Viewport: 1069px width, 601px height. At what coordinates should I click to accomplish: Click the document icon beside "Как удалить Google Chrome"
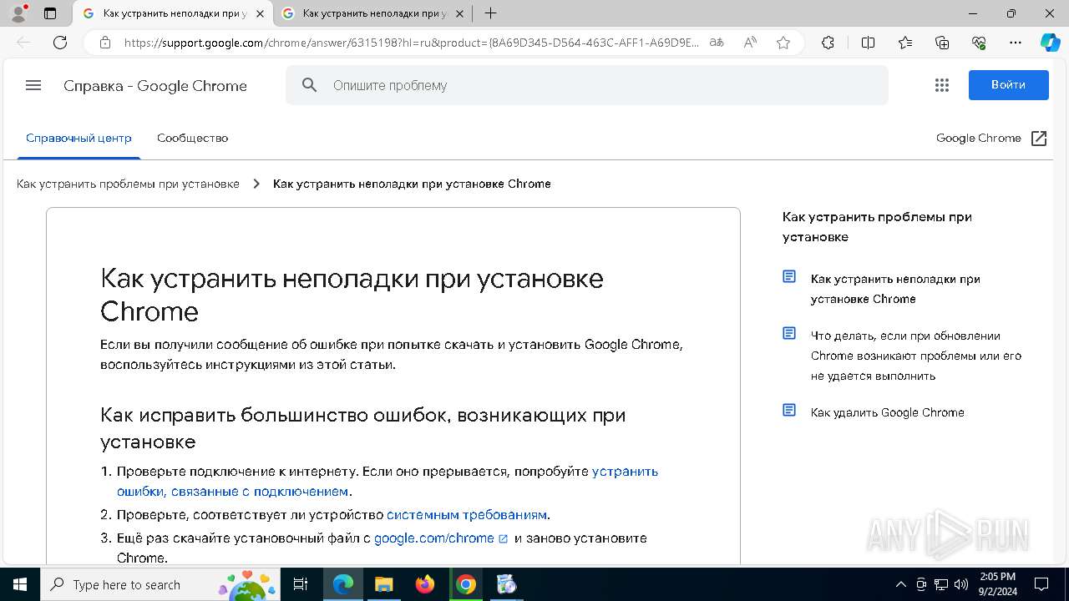click(x=789, y=410)
